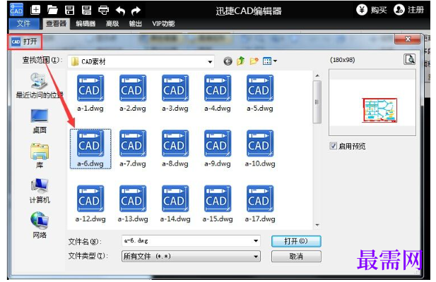
Task: Select file a-15.dwg
Action: click(218, 204)
